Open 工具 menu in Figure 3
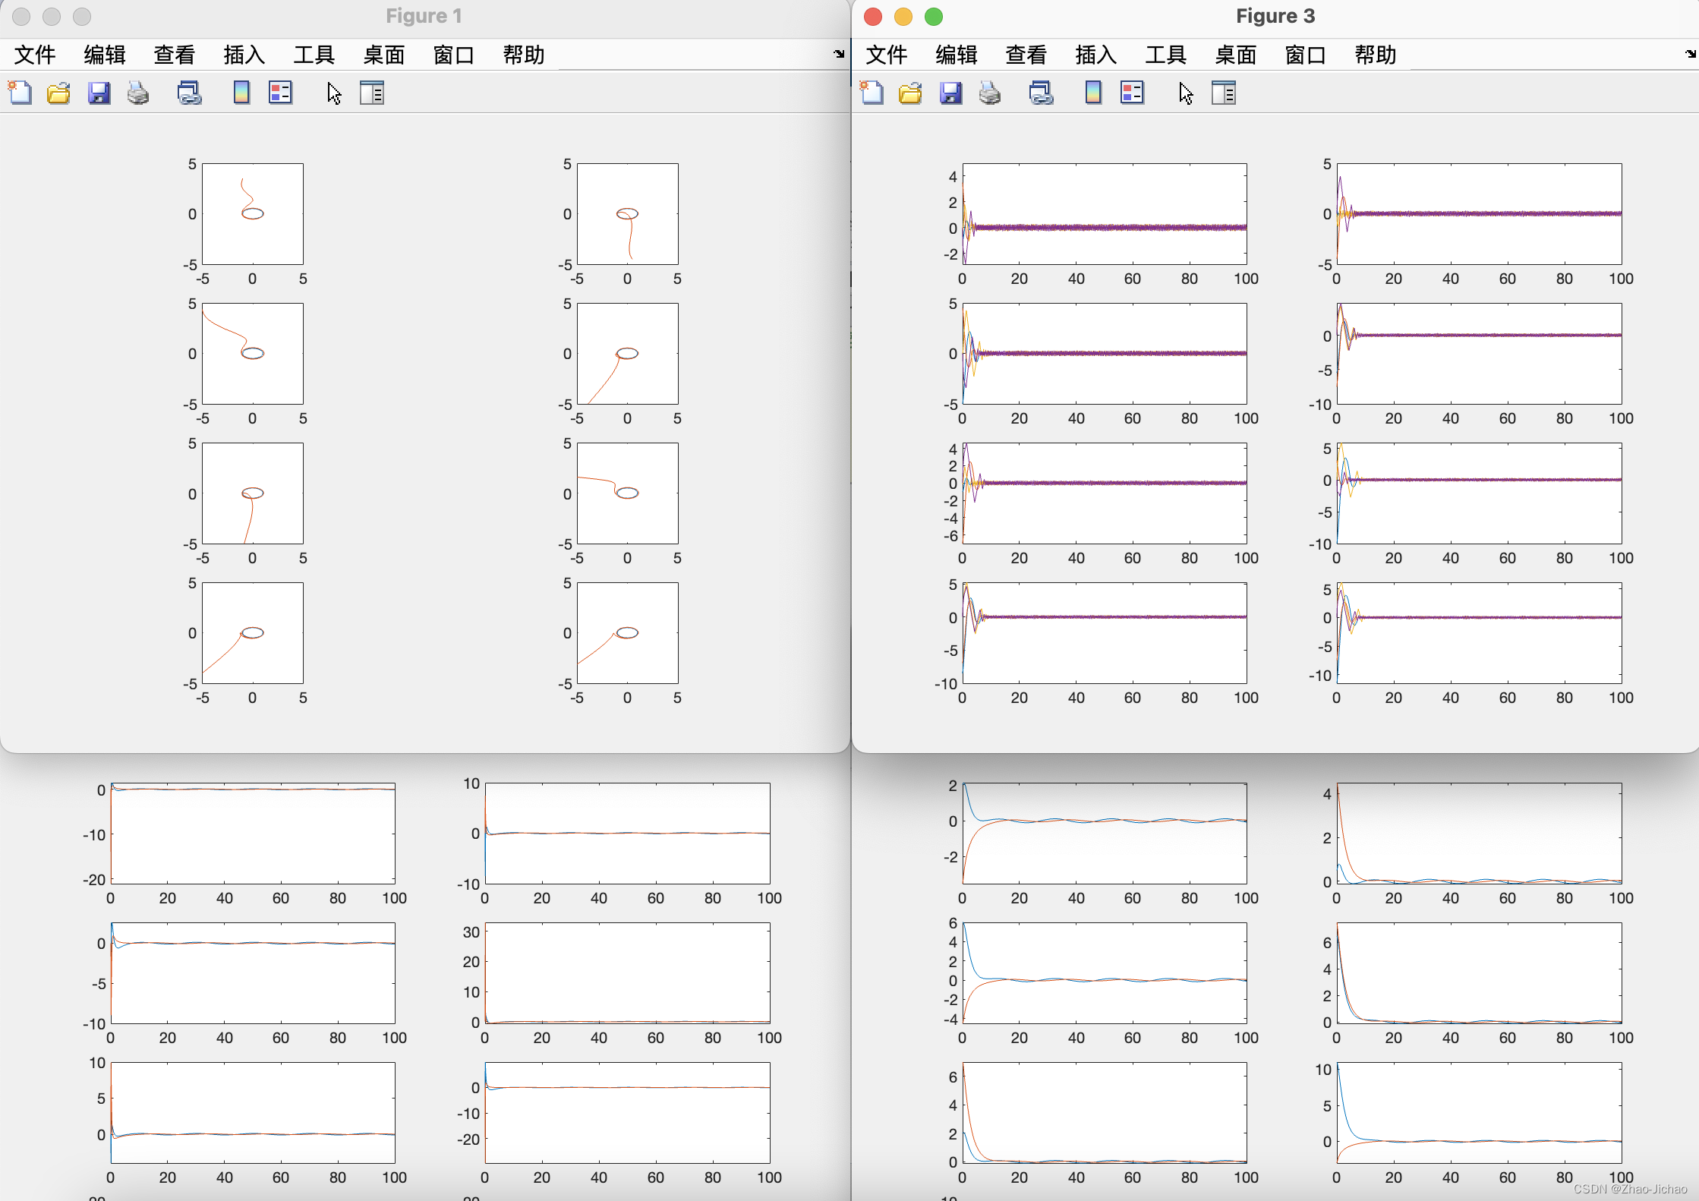This screenshot has height=1201, width=1699. click(1165, 55)
